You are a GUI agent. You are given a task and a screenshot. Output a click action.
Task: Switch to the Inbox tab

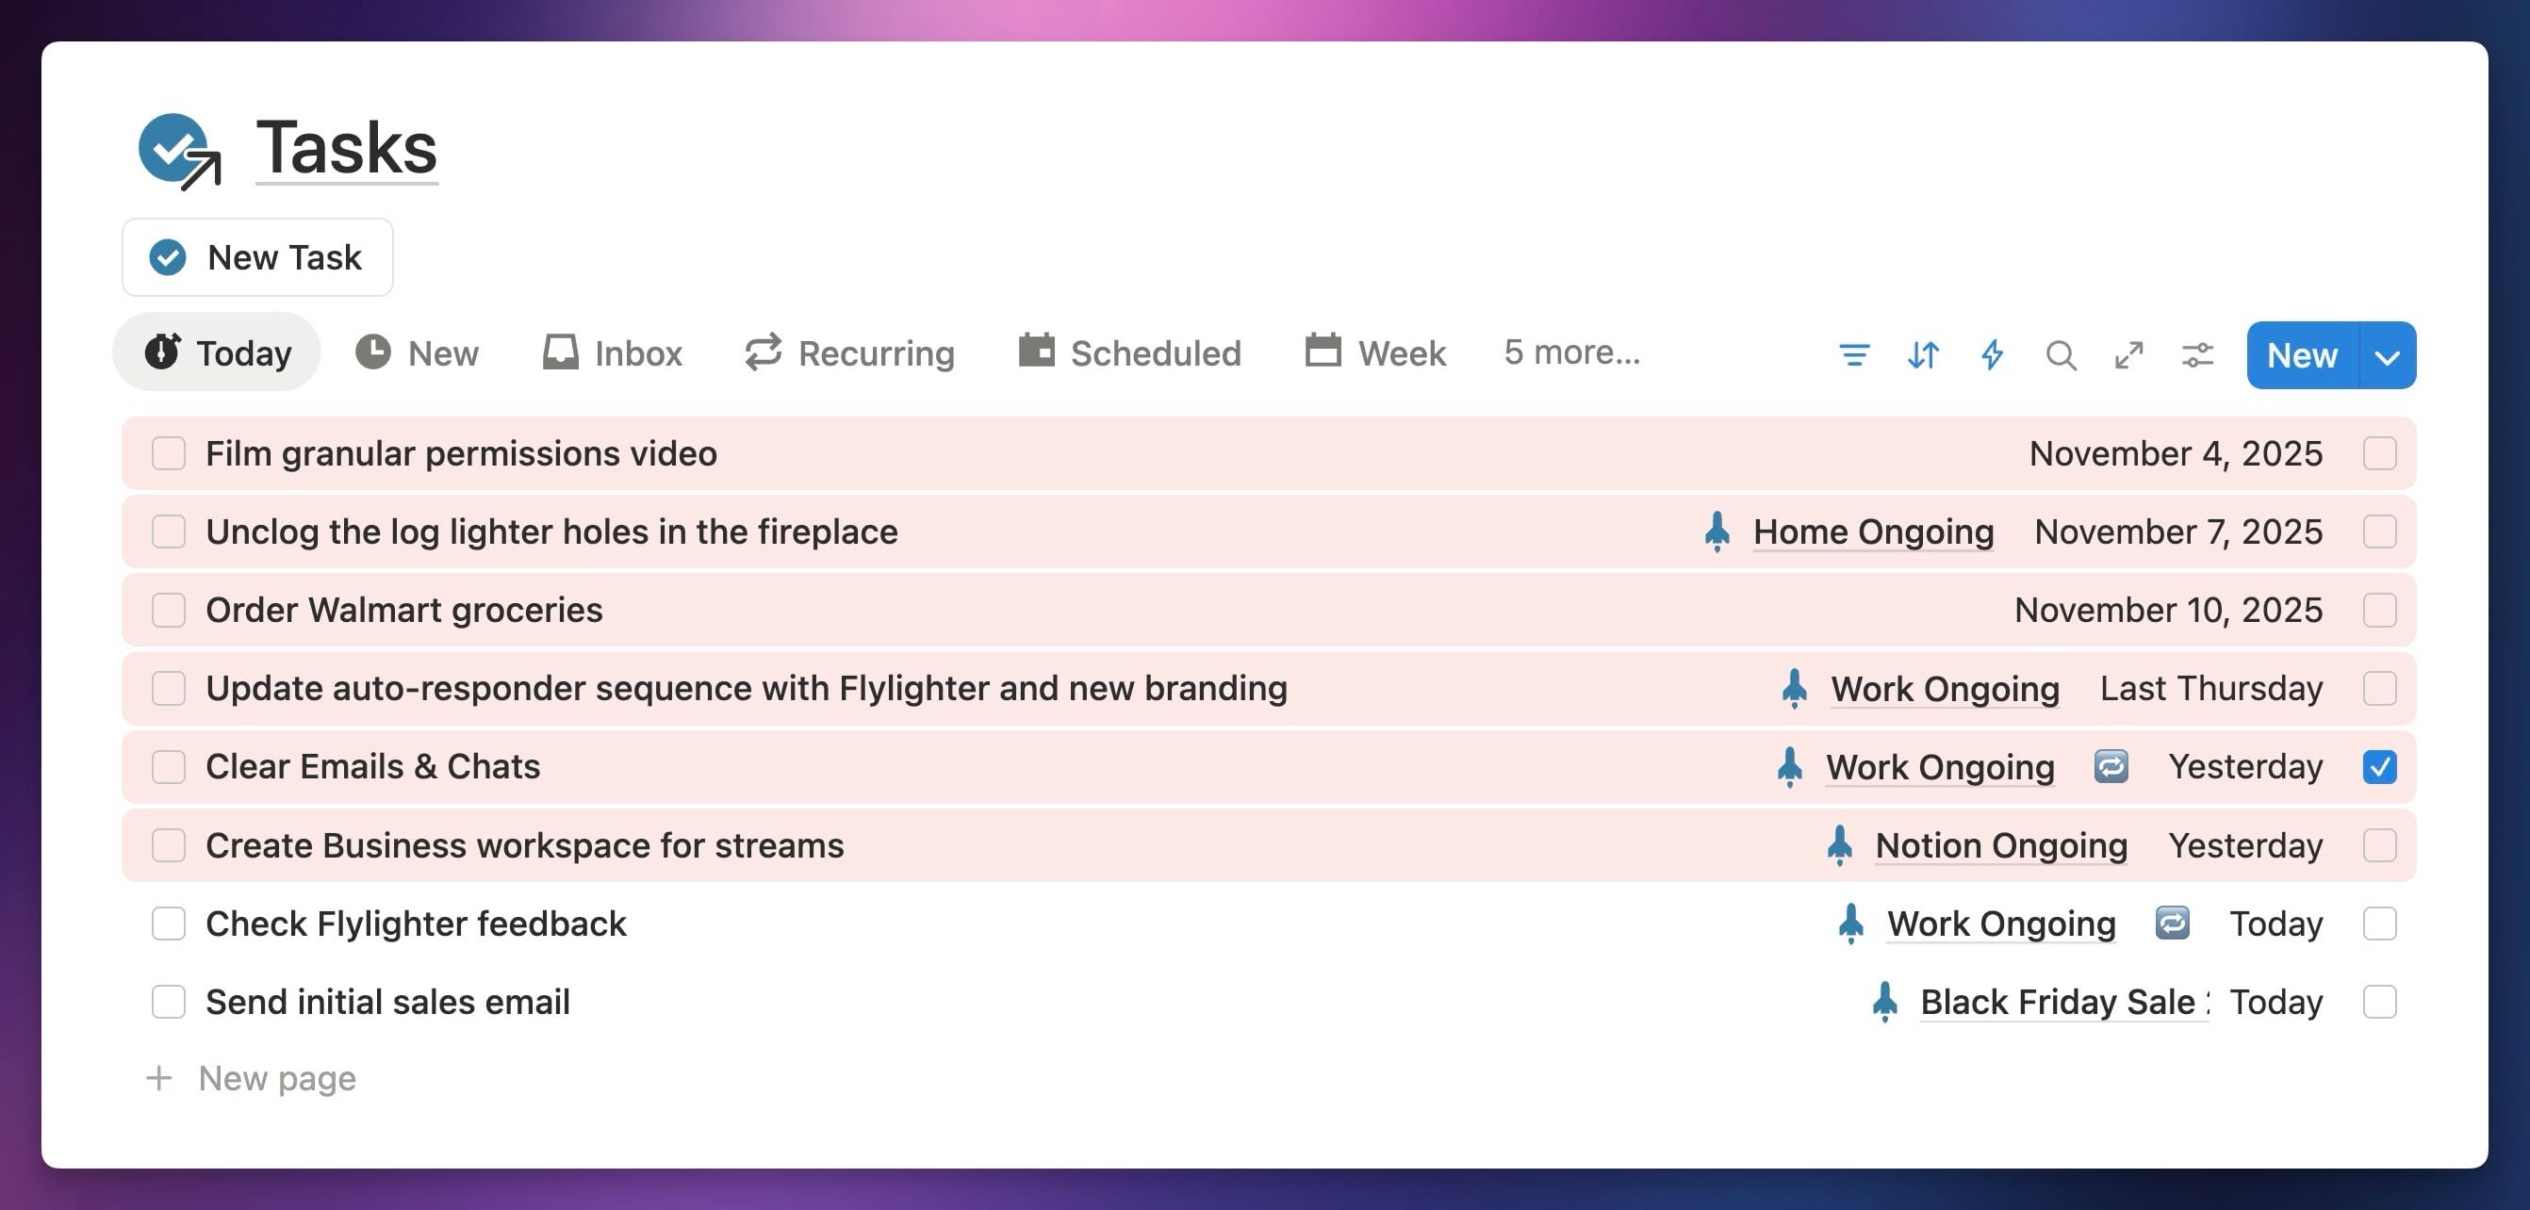pyautogui.click(x=613, y=352)
